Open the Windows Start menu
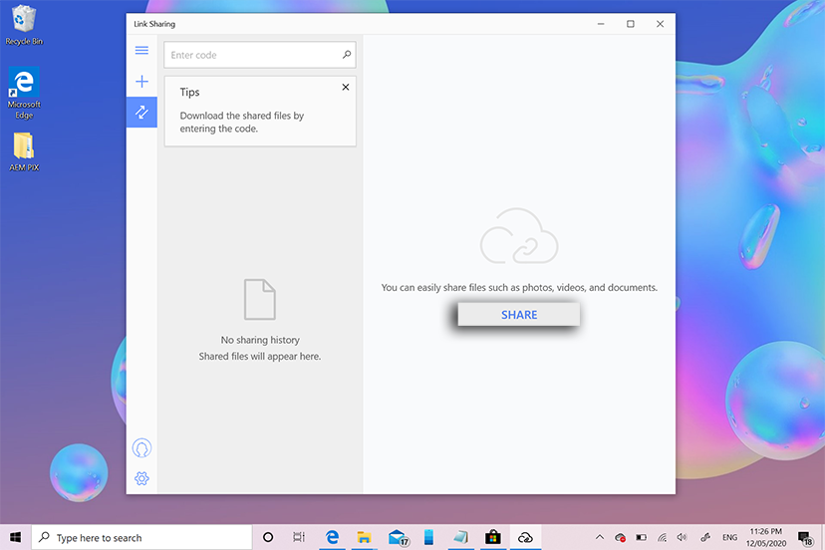Screen dimensions: 825x550 [16, 537]
